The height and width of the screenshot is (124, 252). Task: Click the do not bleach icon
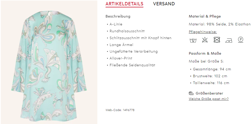point(205,40)
